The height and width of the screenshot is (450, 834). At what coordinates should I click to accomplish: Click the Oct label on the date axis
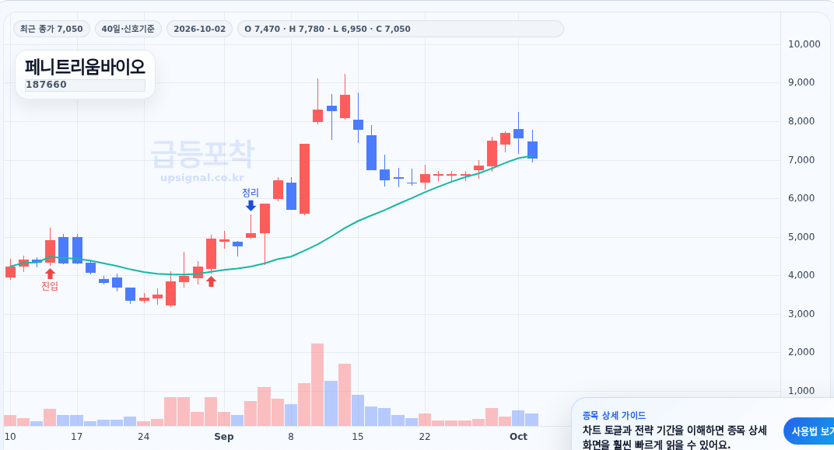click(519, 437)
